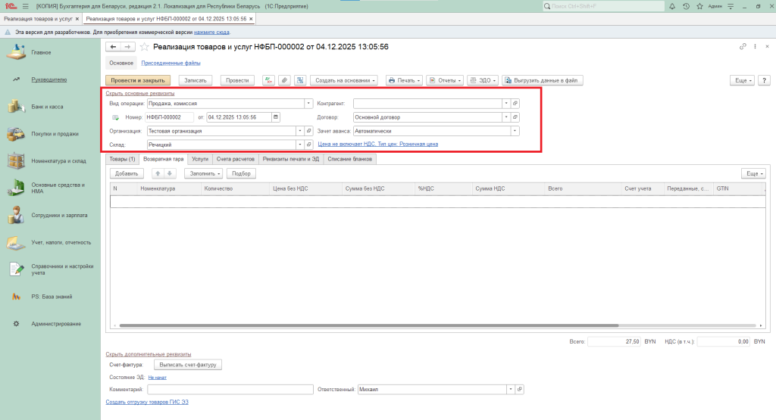Open the notifications bell icon
This screenshot has height=420, width=776.
click(673, 6)
